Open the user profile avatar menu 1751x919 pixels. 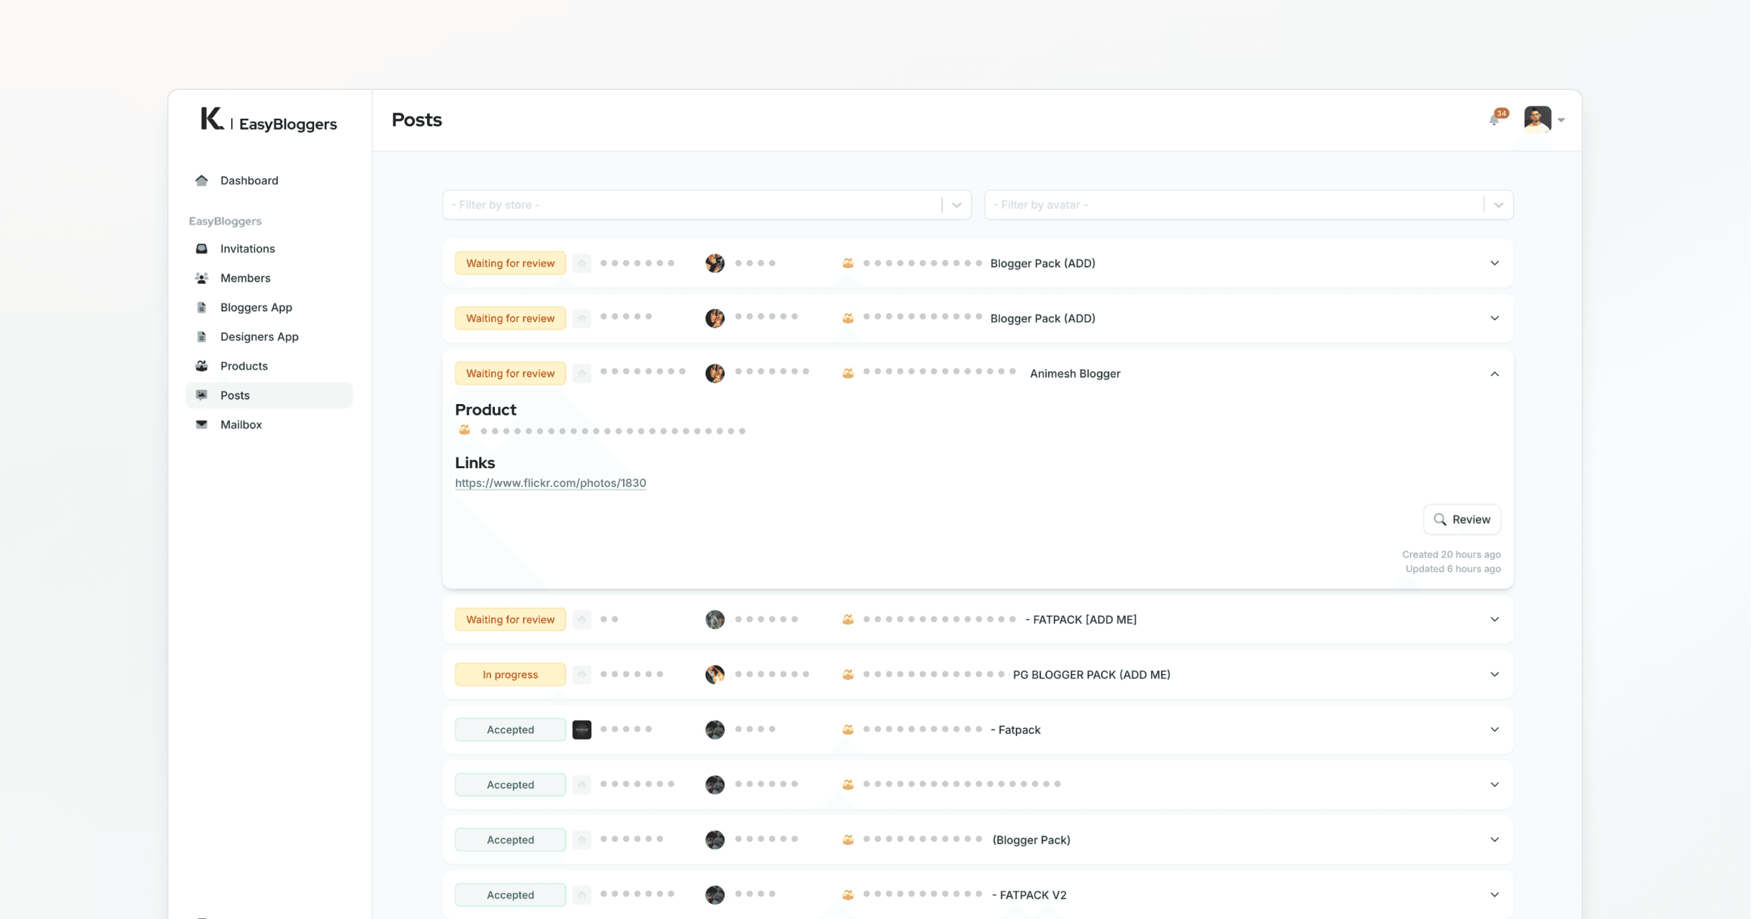1538,119
